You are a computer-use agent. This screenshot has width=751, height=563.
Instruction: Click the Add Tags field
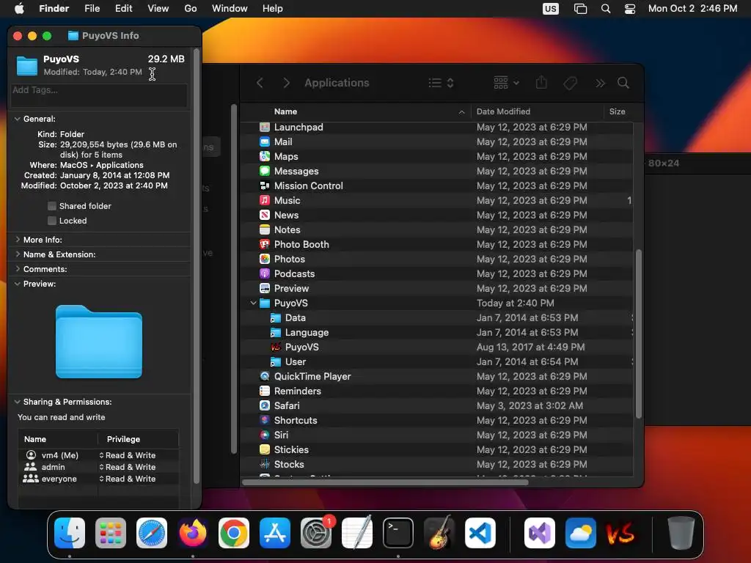99,95
